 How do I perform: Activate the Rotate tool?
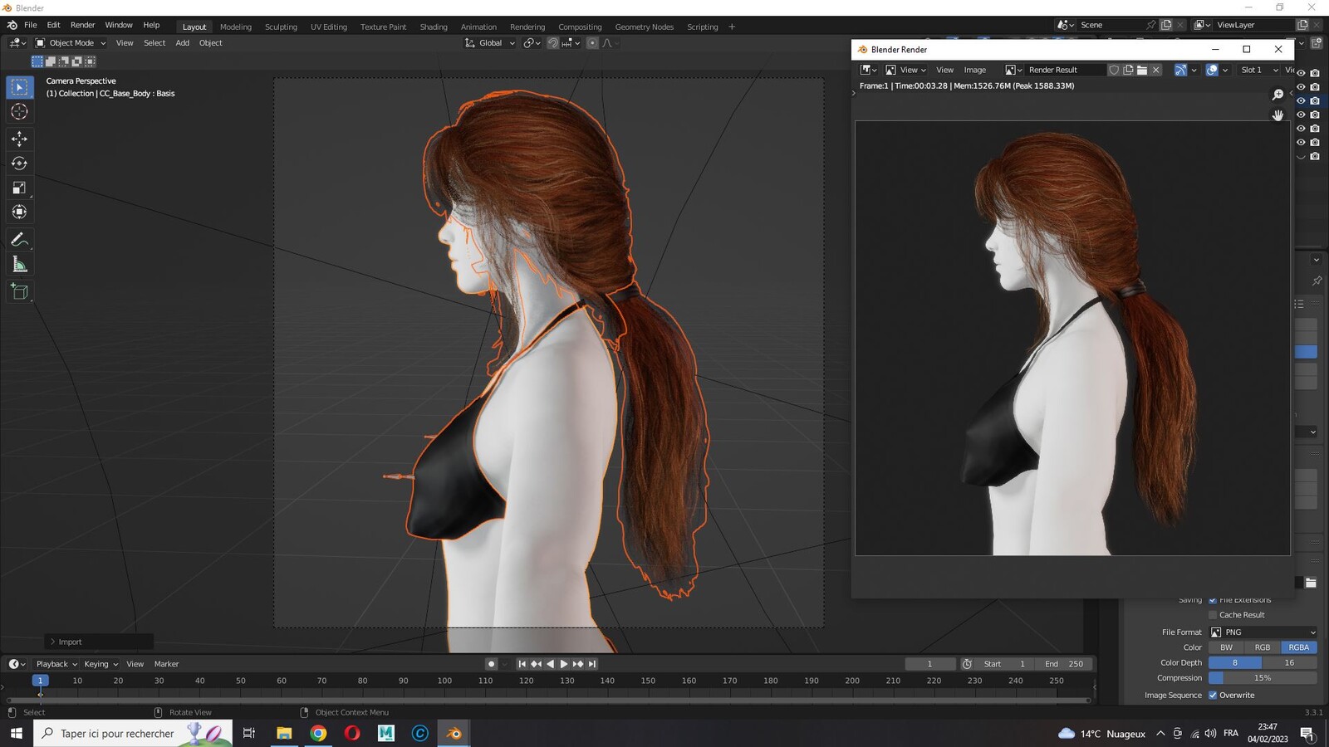click(x=19, y=164)
